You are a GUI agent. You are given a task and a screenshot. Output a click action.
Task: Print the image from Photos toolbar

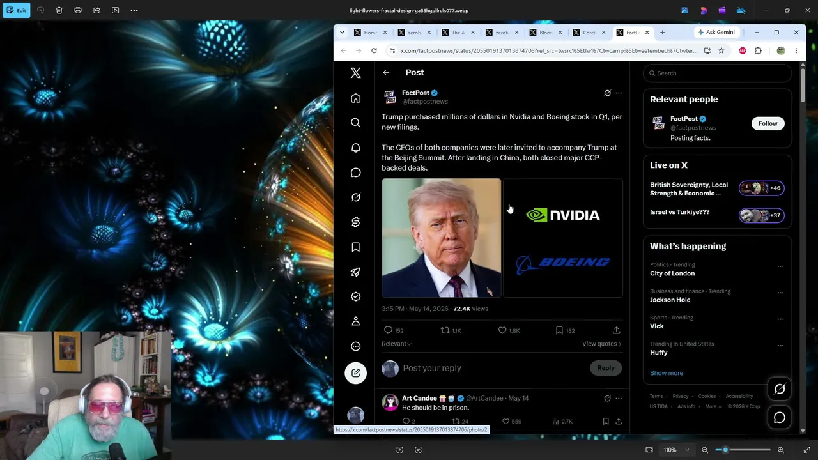click(x=78, y=10)
